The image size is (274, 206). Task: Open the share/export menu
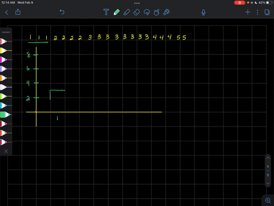click(x=18, y=12)
